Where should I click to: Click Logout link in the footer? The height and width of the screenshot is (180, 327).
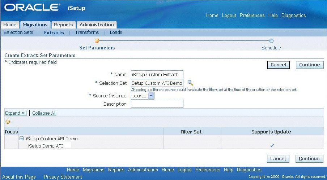[x=184, y=170]
